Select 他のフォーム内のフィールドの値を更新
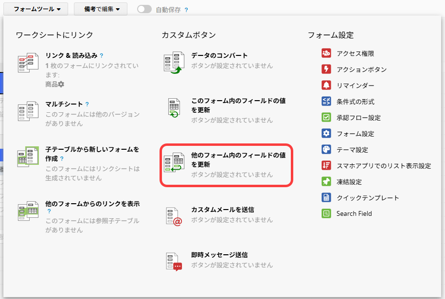 [x=238, y=160]
